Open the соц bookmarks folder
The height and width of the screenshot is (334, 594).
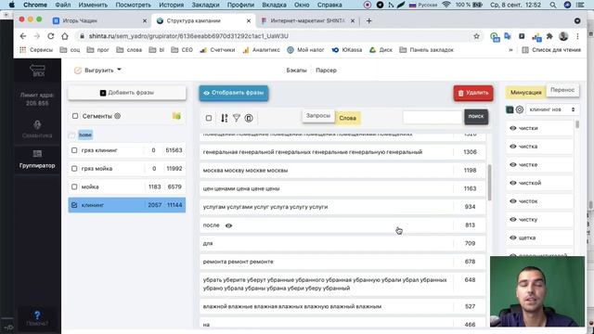point(71,49)
